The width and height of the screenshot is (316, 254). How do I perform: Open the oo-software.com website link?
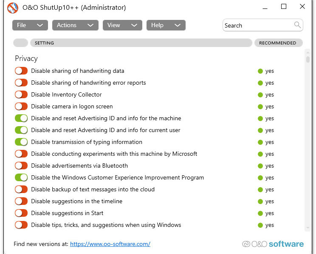[x=110, y=244]
